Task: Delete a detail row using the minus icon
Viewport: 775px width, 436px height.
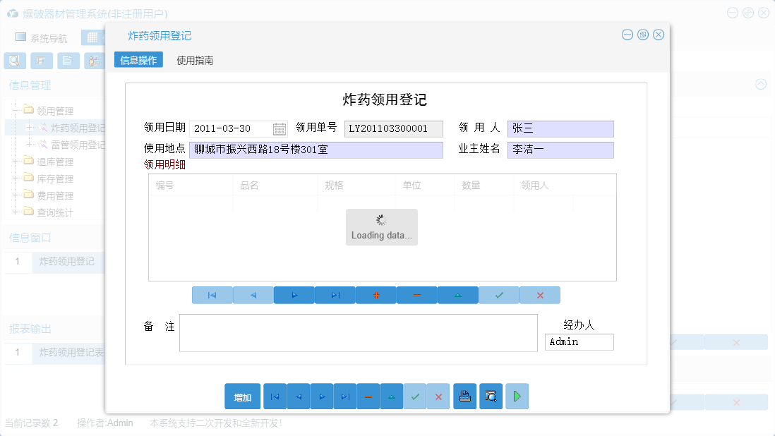Action: tap(416, 295)
